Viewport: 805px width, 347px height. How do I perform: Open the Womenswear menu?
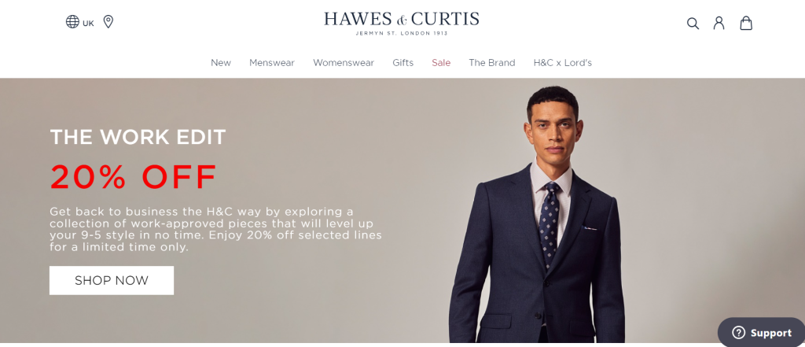[x=344, y=63]
